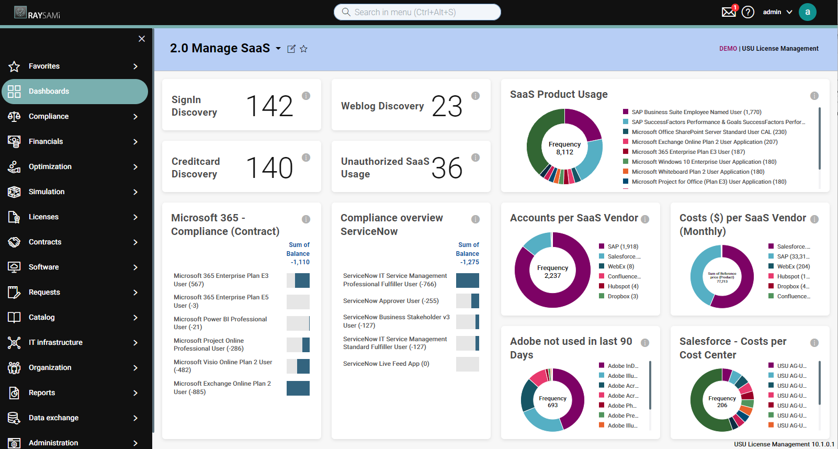Click the Optimization icon in sidebar
This screenshot has width=838, height=449.
(x=14, y=167)
